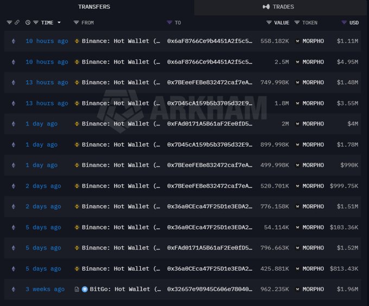Open address 0x7D45cA159b5b3705d32E9 on the $3.55M row
Viewport: 369px width, 306px height.
point(209,103)
